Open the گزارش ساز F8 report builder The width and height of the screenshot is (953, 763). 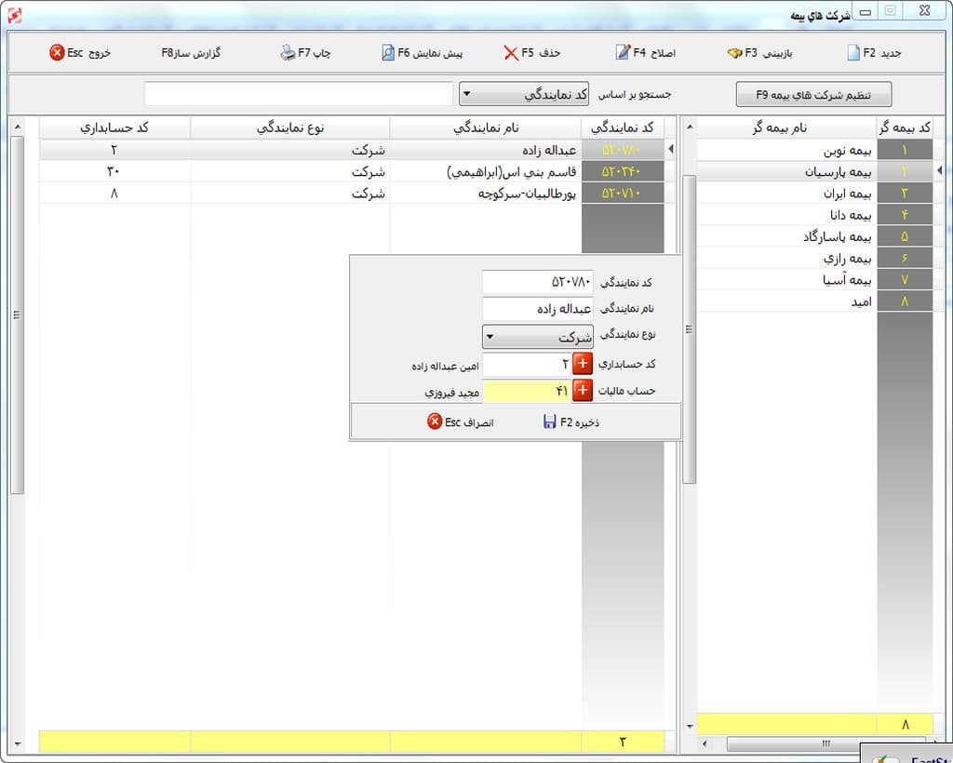tap(191, 53)
